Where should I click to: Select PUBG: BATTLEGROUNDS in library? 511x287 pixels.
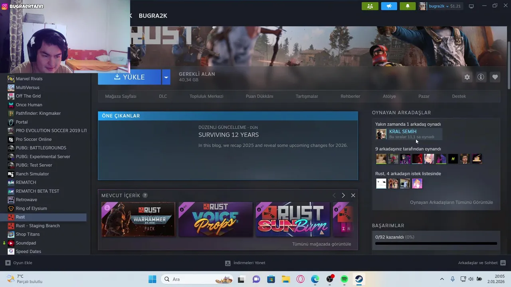43,148
